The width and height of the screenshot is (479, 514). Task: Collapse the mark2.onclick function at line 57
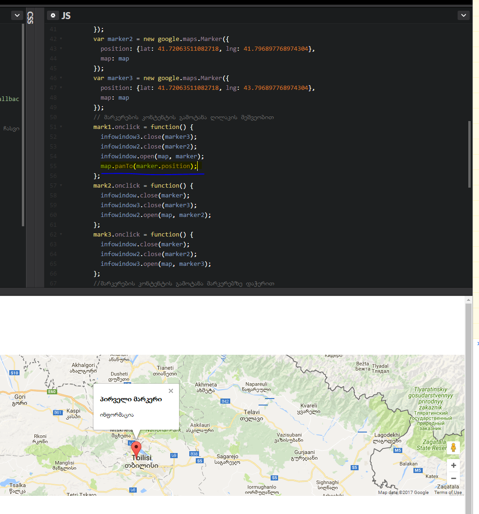(x=61, y=186)
